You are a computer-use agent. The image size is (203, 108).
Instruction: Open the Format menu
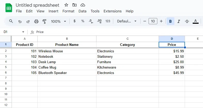[x=68, y=11]
